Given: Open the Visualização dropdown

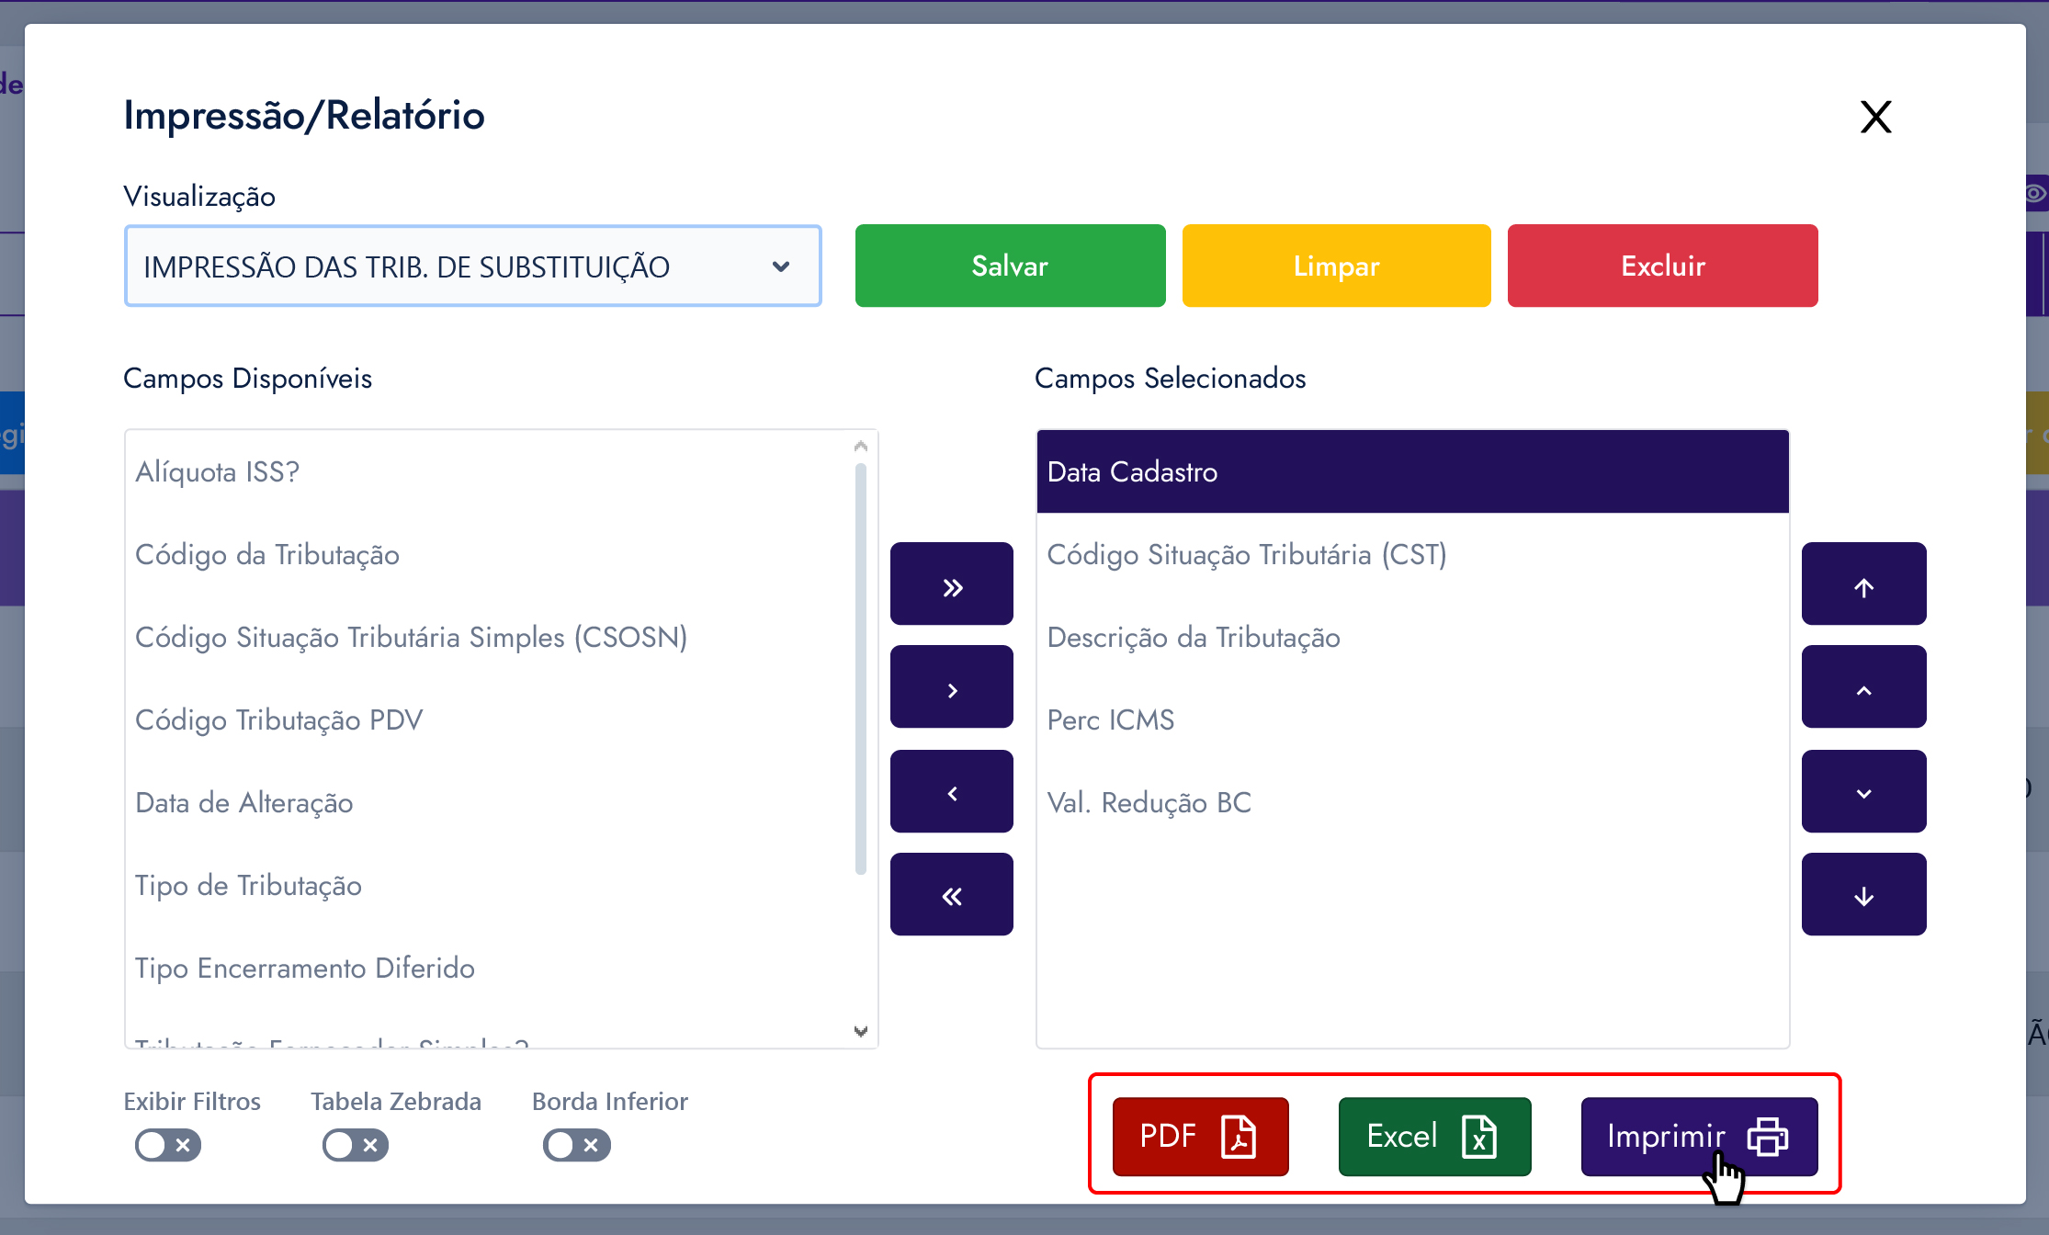Looking at the screenshot, I should [x=472, y=266].
